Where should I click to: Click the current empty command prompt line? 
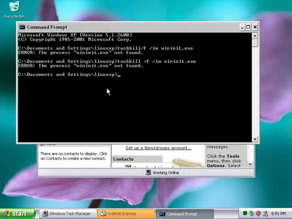tap(69, 74)
